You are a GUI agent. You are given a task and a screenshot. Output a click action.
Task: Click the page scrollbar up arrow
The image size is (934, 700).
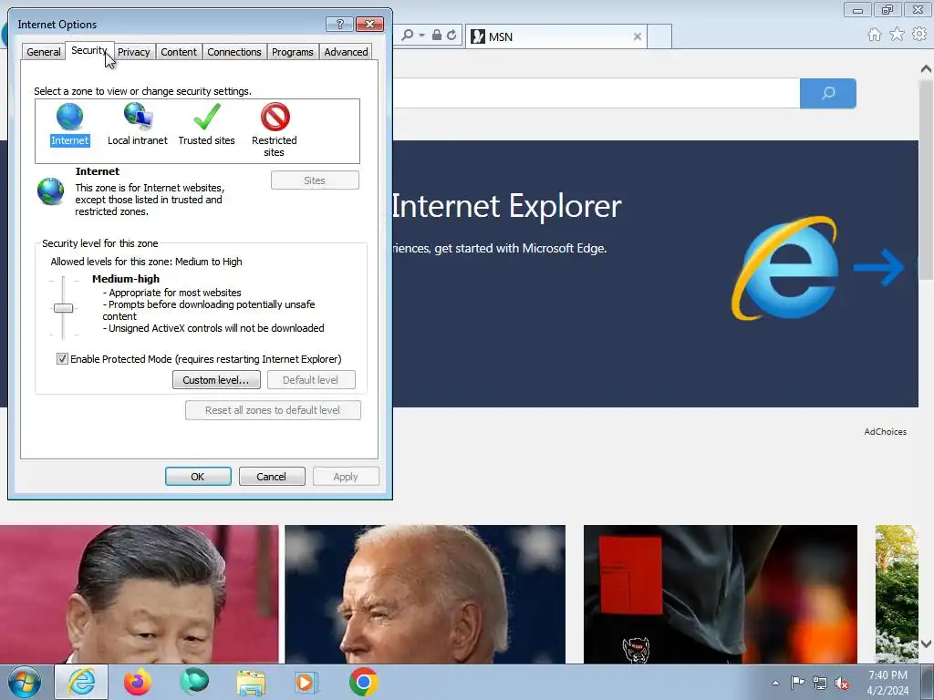point(927,69)
